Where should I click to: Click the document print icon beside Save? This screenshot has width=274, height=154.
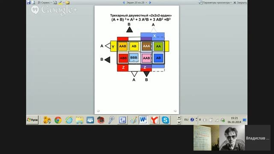[33, 2]
